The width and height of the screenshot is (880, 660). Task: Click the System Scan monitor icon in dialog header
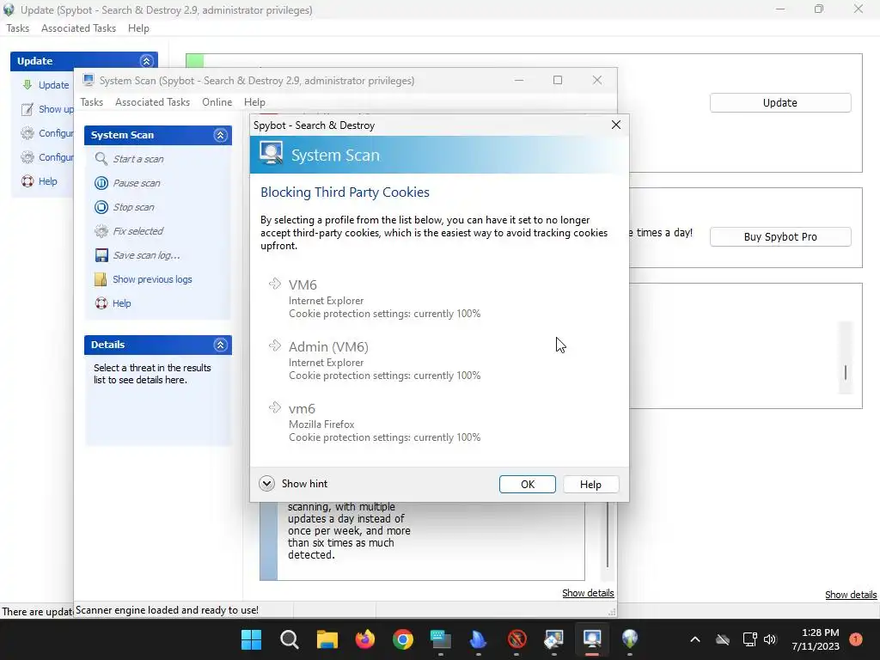(271, 153)
